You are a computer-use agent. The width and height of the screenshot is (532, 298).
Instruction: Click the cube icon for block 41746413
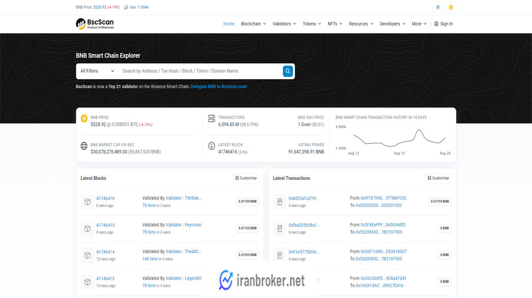click(x=87, y=281)
